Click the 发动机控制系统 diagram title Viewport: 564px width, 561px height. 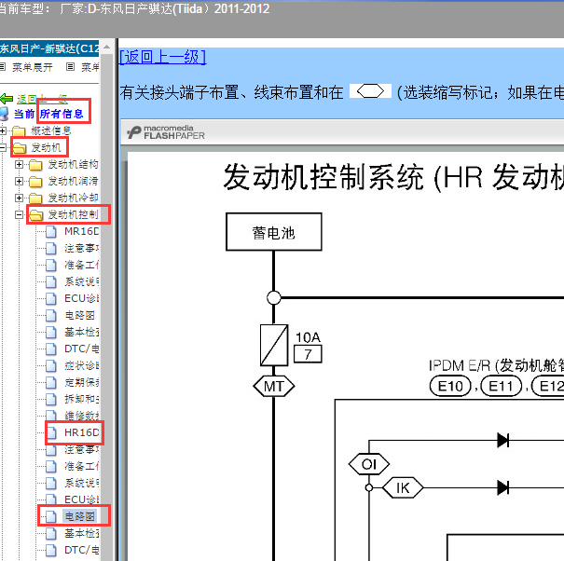(x=393, y=178)
